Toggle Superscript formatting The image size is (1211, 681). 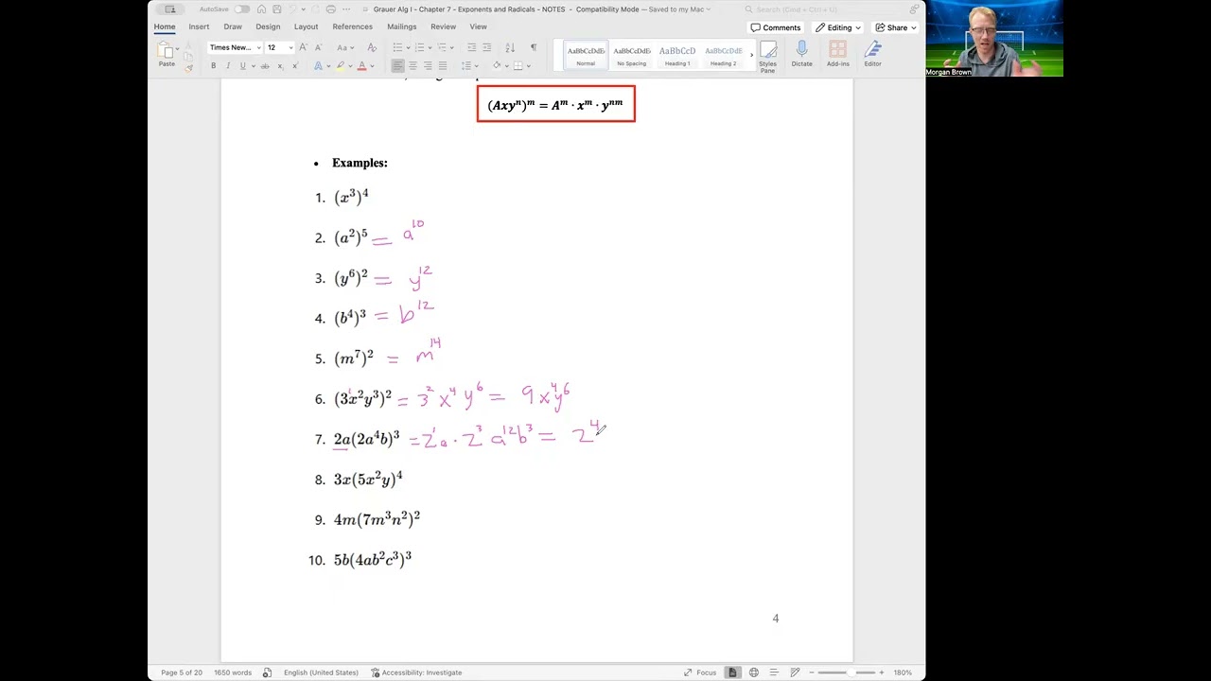pyautogui.click(x=294, y=66)
